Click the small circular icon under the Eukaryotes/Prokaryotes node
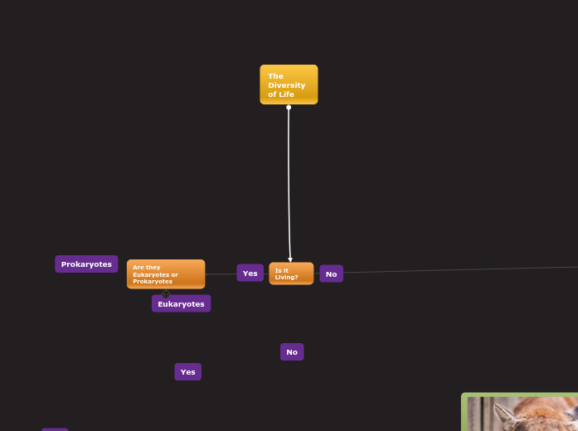This screenshot has height=431, width=578. (166, 294)
